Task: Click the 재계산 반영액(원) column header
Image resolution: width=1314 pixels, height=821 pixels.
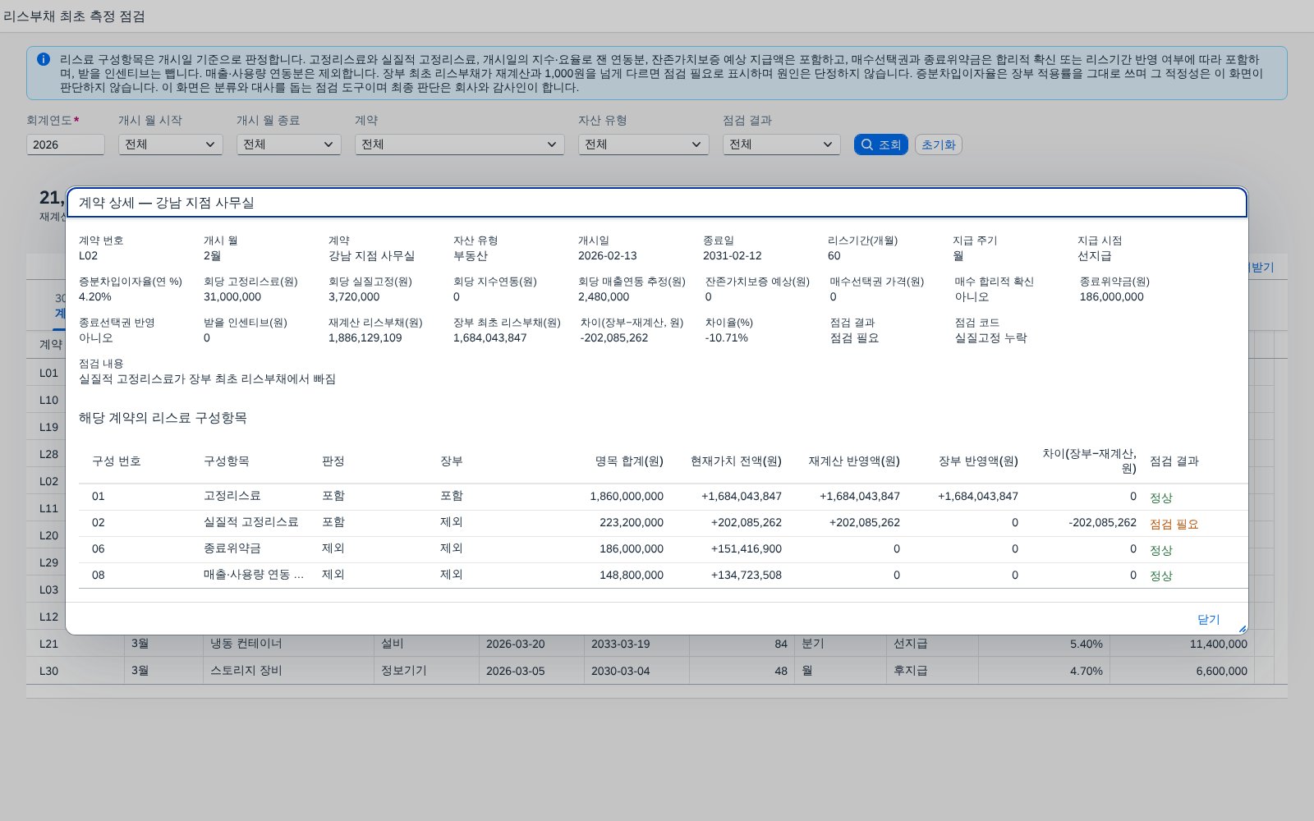Action: [854, 461]
